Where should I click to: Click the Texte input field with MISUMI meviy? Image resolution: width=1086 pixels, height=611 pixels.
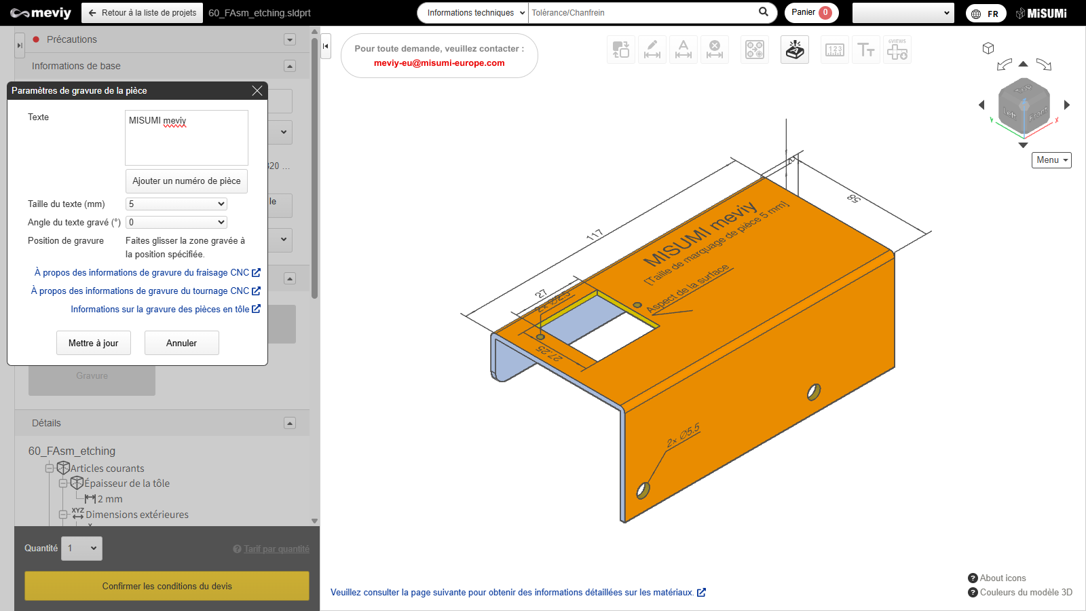pyautogui.click(x=187, y=138)
